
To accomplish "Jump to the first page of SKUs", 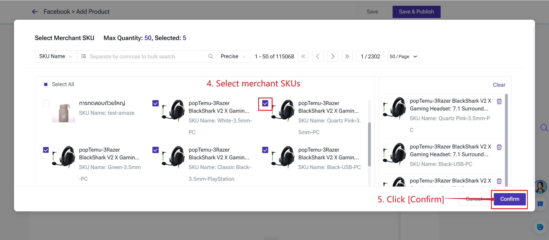I will (303, 56).
